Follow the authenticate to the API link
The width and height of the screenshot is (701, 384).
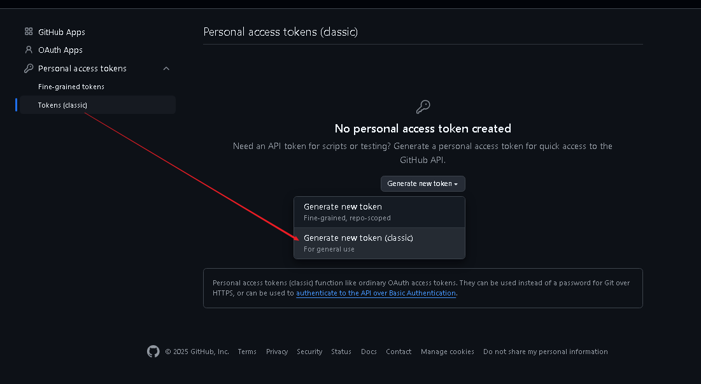[376, 293]
